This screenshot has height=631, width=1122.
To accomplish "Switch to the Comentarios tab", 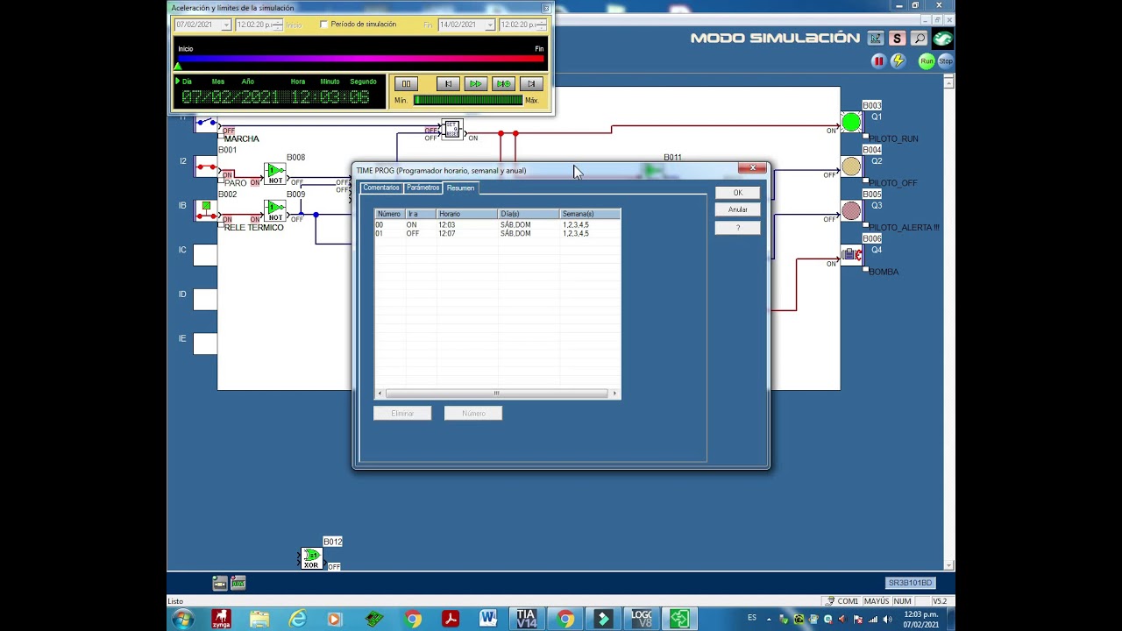I will click(x=381, y=188).
